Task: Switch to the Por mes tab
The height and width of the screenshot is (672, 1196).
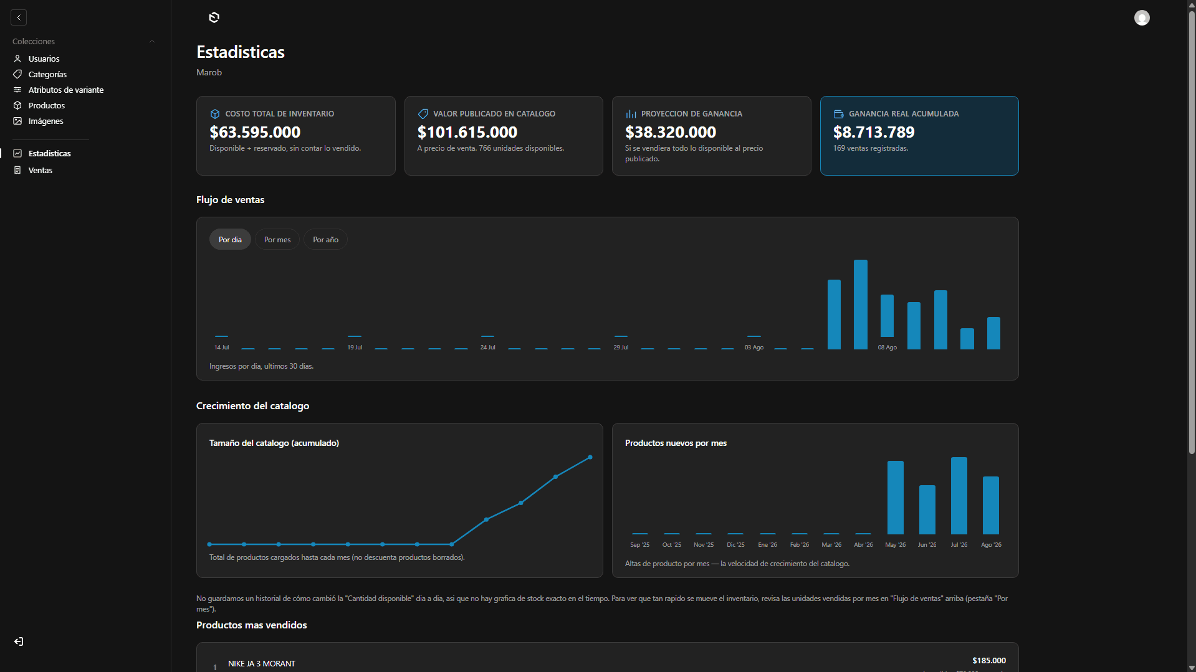Action: [x=277, y=240]
